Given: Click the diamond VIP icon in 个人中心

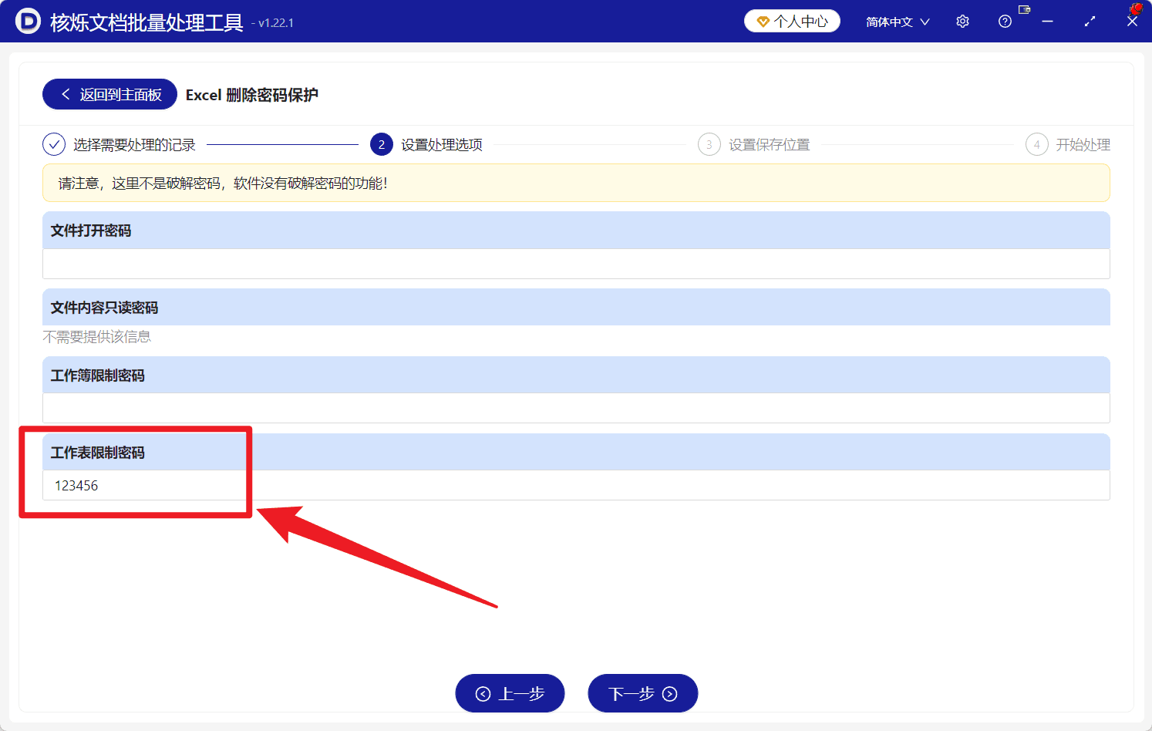Looking at the screenshot, I should click(763, 22).
